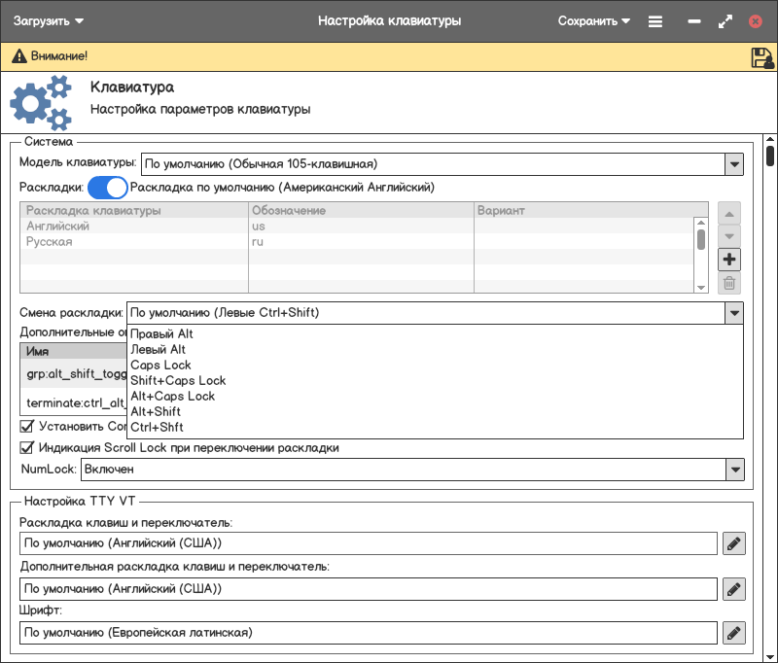The image size is (778, 663).
Task: Edit the additional key layout with pencil
Action: [x=734, y=588]
